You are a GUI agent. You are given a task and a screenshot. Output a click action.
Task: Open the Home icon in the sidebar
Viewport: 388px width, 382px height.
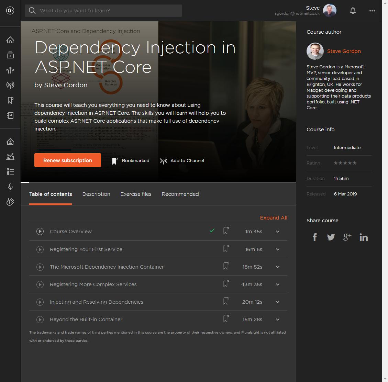[x=10, y=40]
